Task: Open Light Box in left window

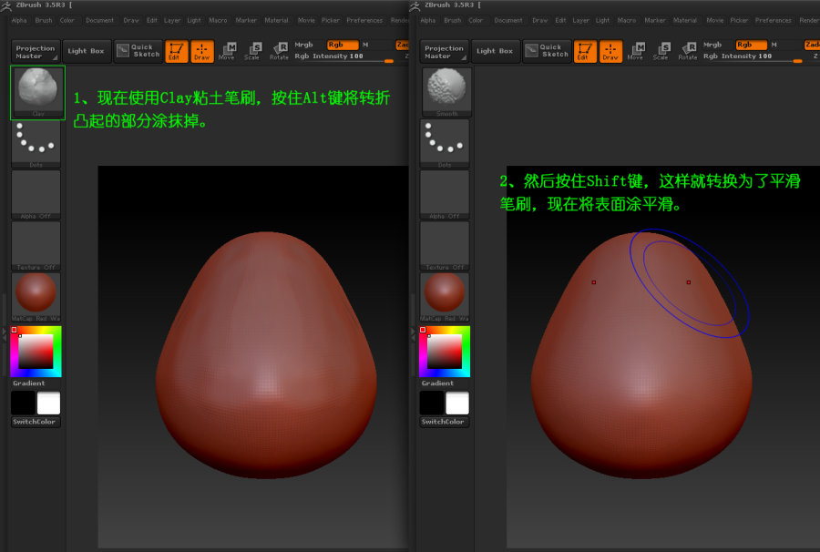Action: pos(87,51)
